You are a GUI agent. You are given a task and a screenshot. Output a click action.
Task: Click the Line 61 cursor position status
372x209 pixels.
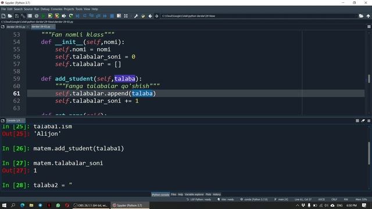[303, 200]
